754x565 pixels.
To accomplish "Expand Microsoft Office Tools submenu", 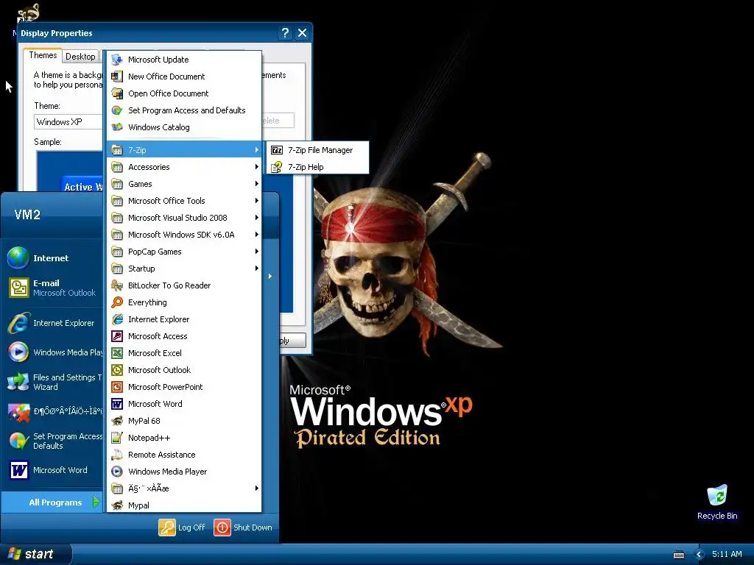I will click(184, 201).
